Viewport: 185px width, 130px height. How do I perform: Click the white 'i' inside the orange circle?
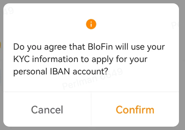91,24
